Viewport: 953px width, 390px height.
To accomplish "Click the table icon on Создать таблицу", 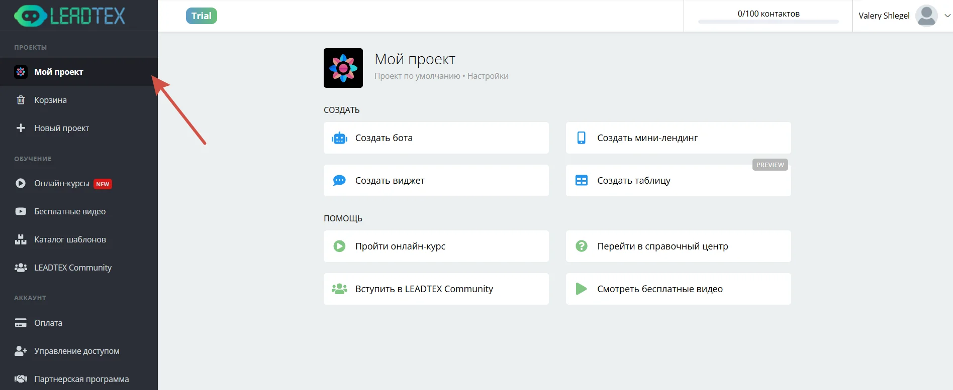I will tap(582, 180).
